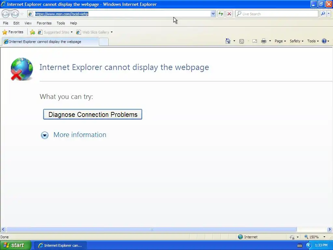Click the RSS Feeds icon
This screenshot has height=250, width=333.
click(242, 41)
